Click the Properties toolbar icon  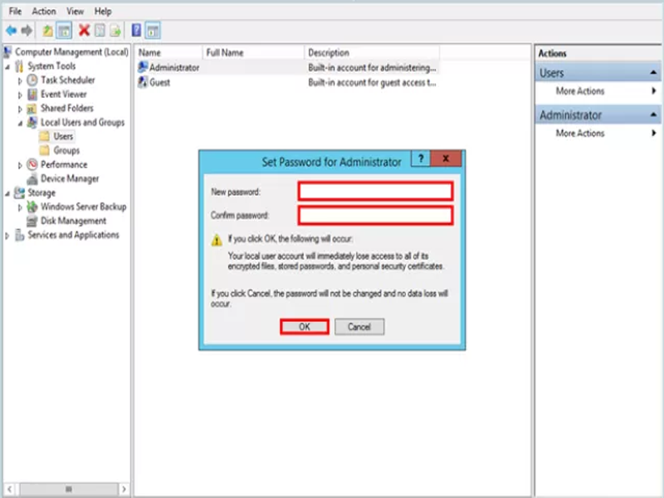pos(100,31)
